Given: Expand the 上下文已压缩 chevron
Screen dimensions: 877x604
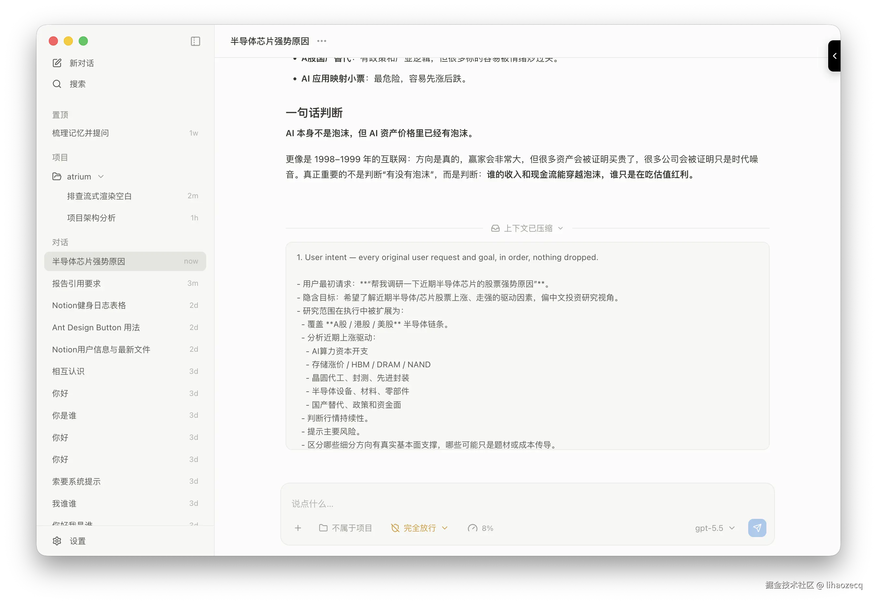Looking at the screenshot, I should tap(560, 228).
